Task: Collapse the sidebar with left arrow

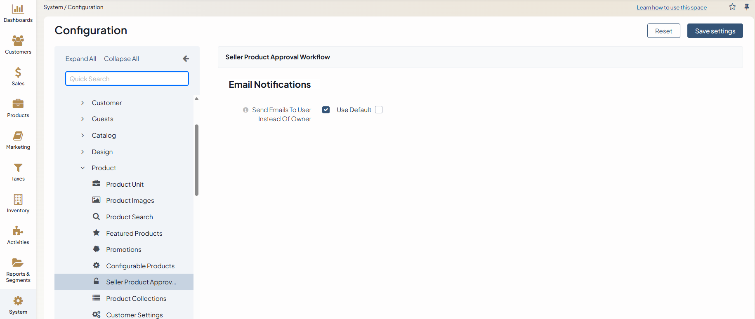Action: click(x=186, y=59)
